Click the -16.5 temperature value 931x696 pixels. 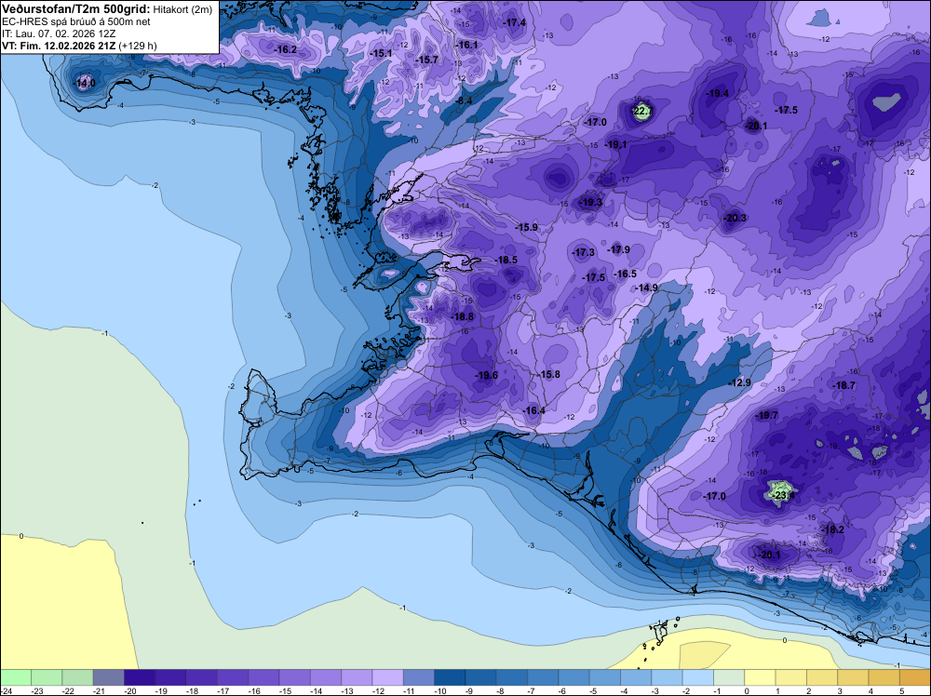626,274
